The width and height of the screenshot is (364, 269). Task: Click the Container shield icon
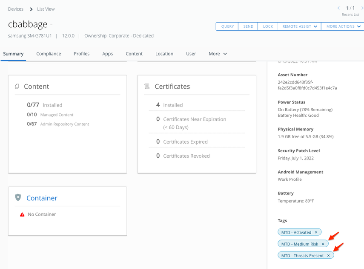18,198
